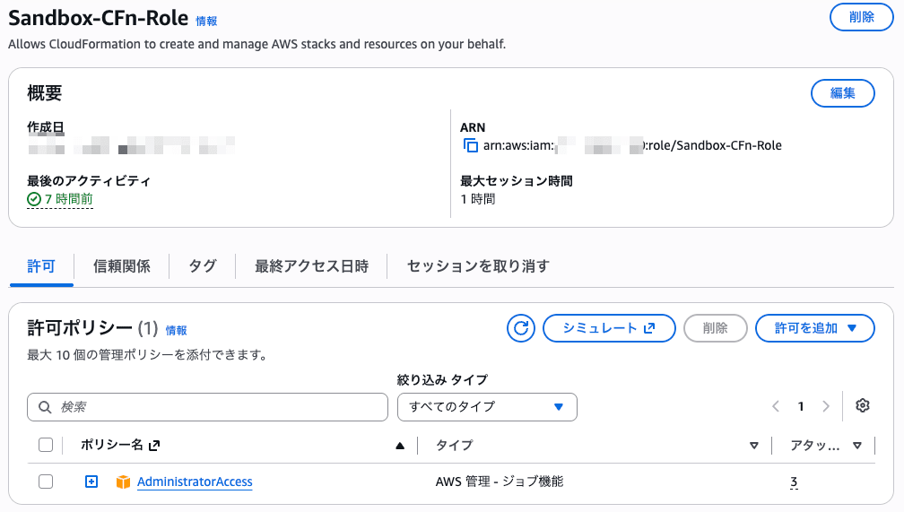
Task: Click the AdministratorAccess orange policy box icon
Action: [x=123, y=482]
